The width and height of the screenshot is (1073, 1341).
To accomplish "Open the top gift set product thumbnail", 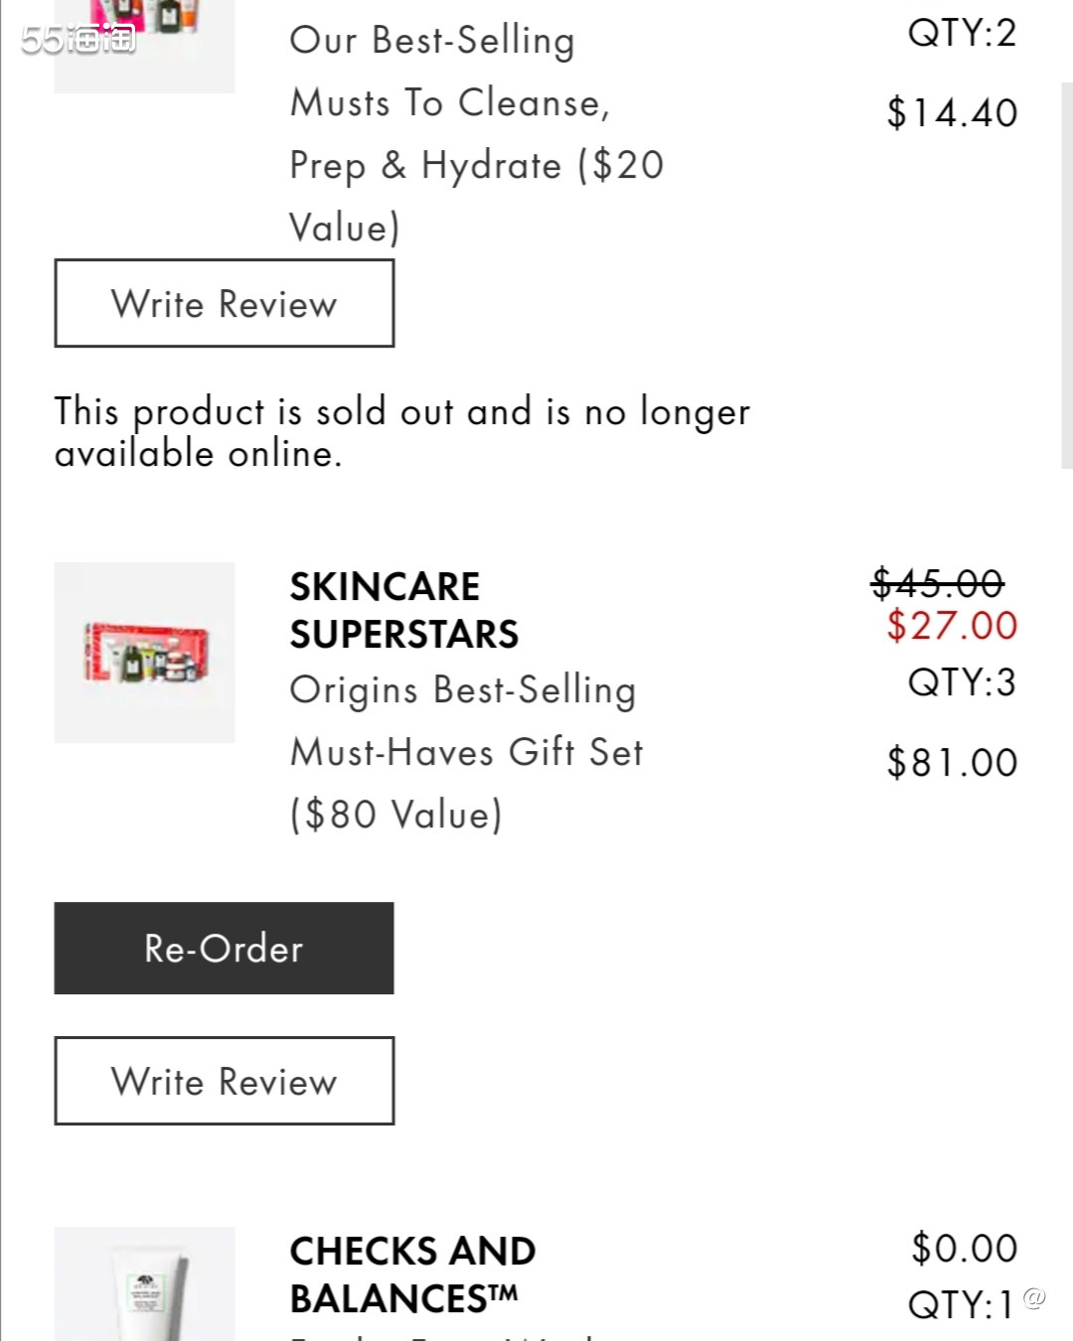I will pos(144,46).
